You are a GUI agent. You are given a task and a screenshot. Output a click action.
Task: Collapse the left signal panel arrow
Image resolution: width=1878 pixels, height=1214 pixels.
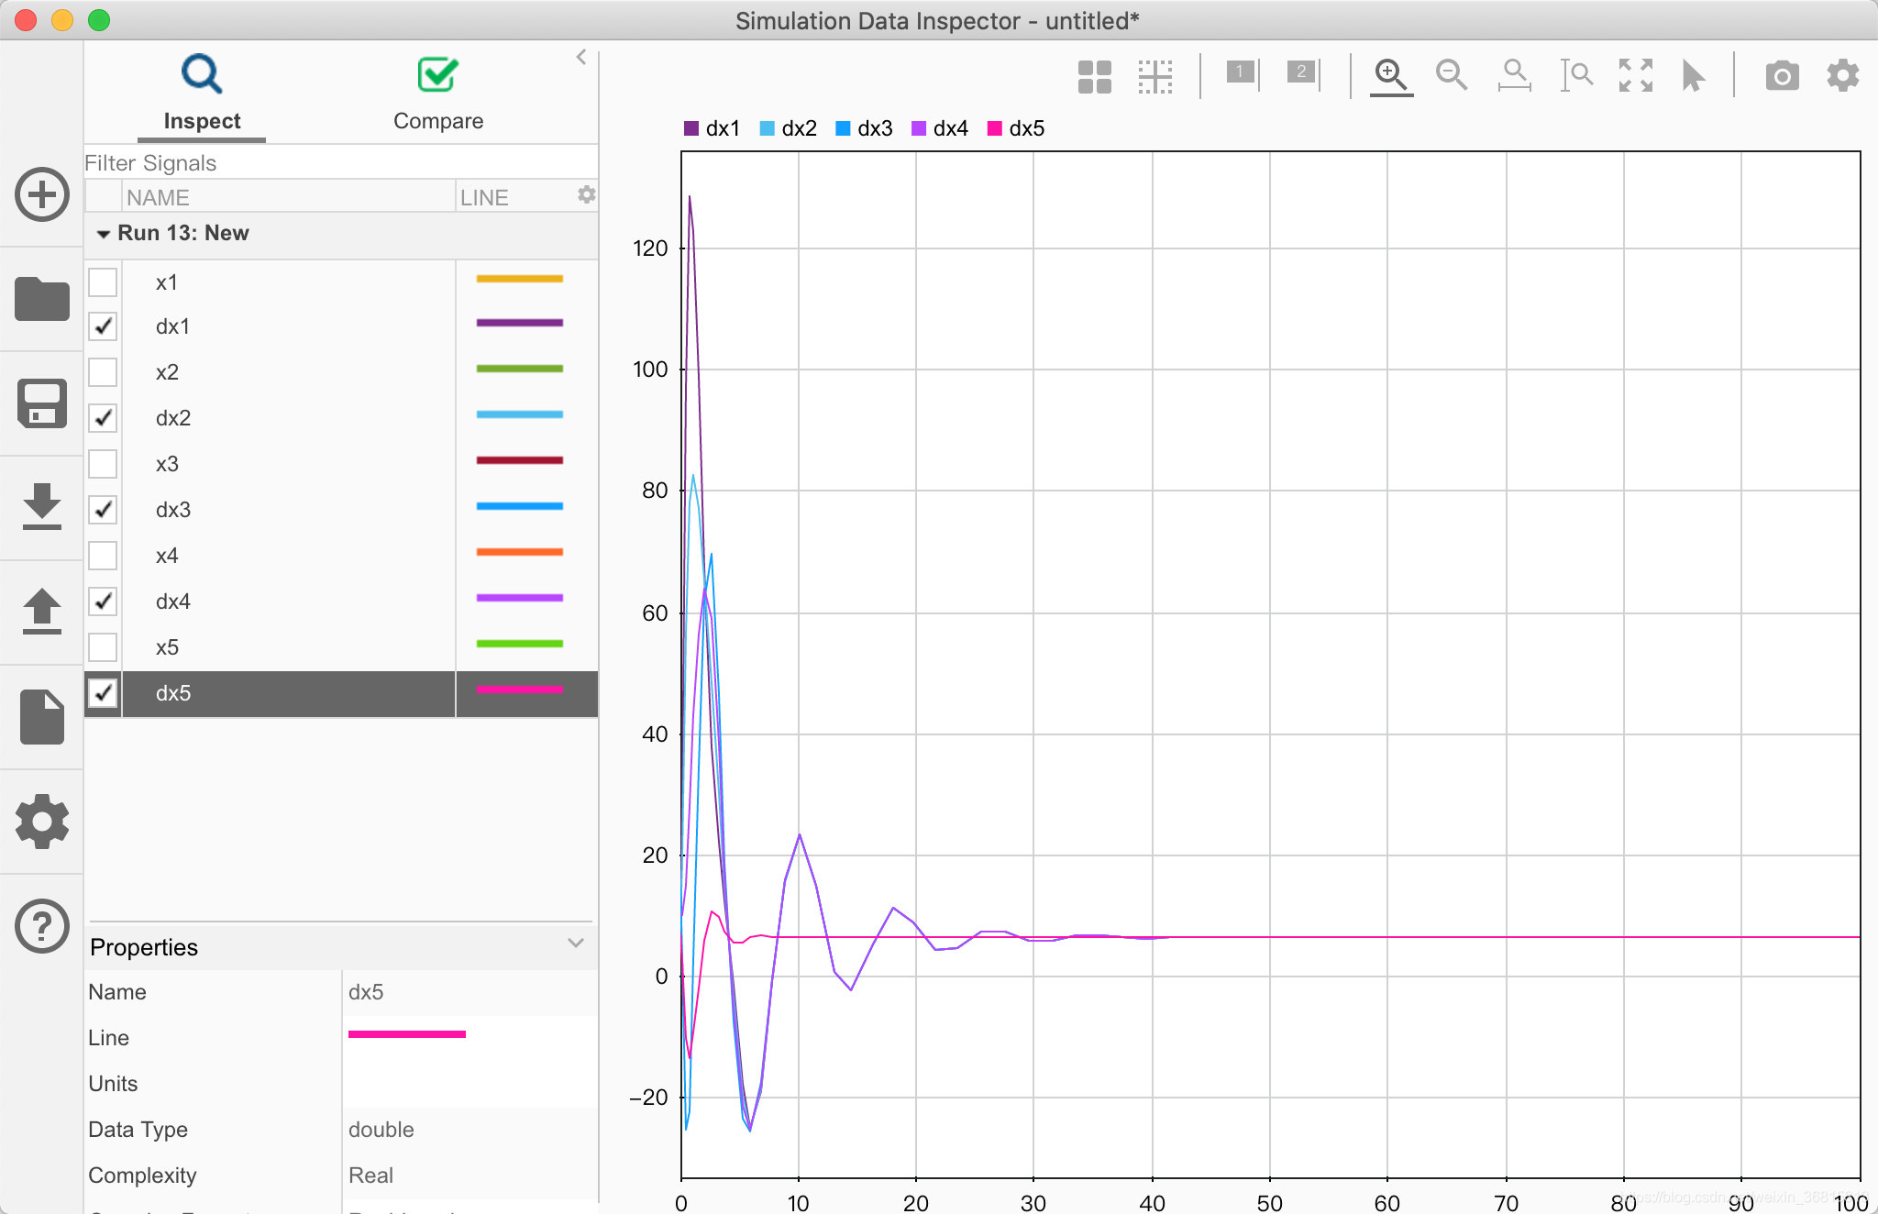(581, 57)
